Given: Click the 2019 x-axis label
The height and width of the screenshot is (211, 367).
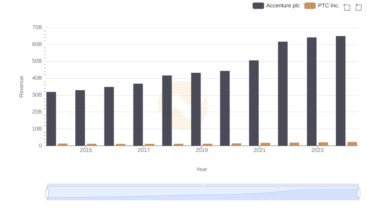Looking at the screenshot, I should (201, 150).
